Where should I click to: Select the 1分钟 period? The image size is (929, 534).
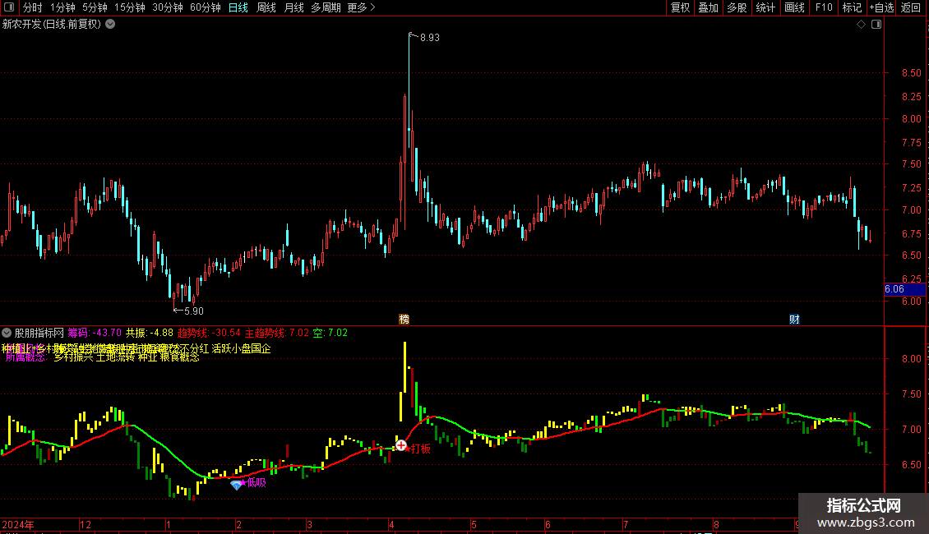pos(62,7)
